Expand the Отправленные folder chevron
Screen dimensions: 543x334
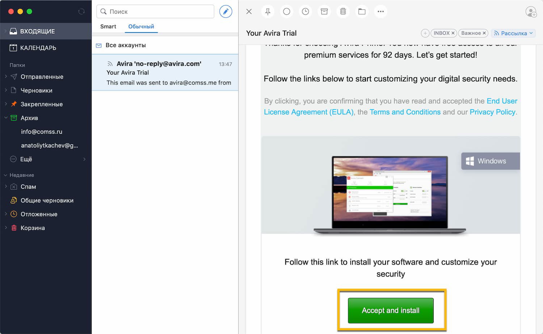[x=6, y=76]
